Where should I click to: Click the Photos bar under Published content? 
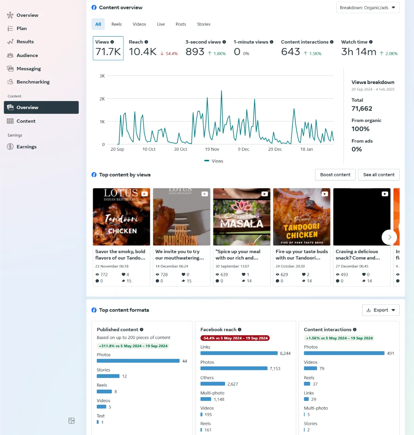pos(138,361)
